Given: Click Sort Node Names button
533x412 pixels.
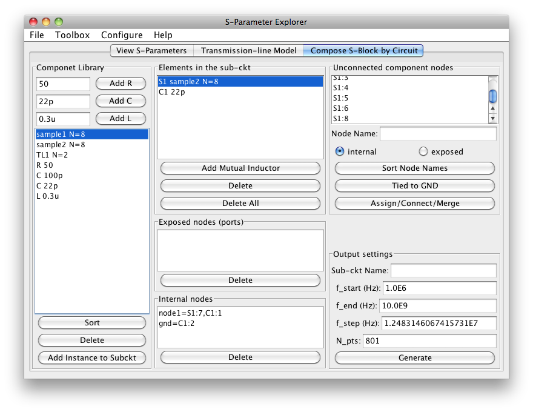Looking at the screenshot, I should [x=414, y=168].
